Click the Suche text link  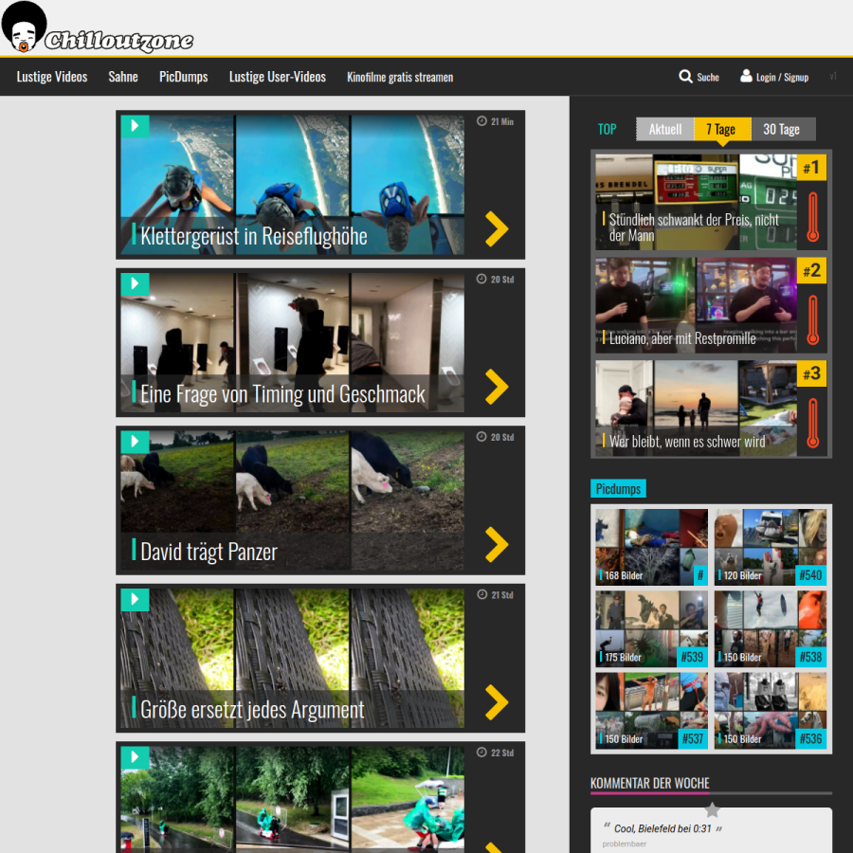coord(708,78)
